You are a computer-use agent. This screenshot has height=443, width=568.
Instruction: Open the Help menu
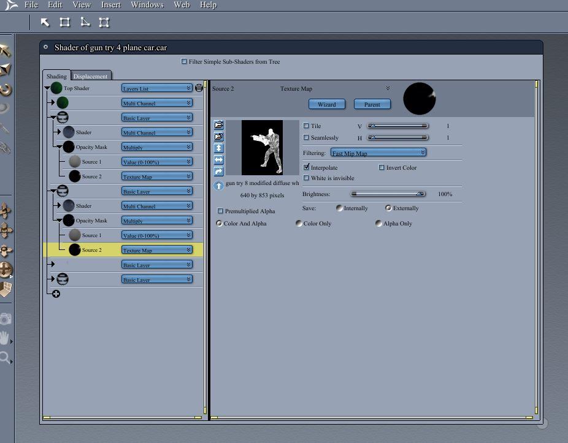209,5
